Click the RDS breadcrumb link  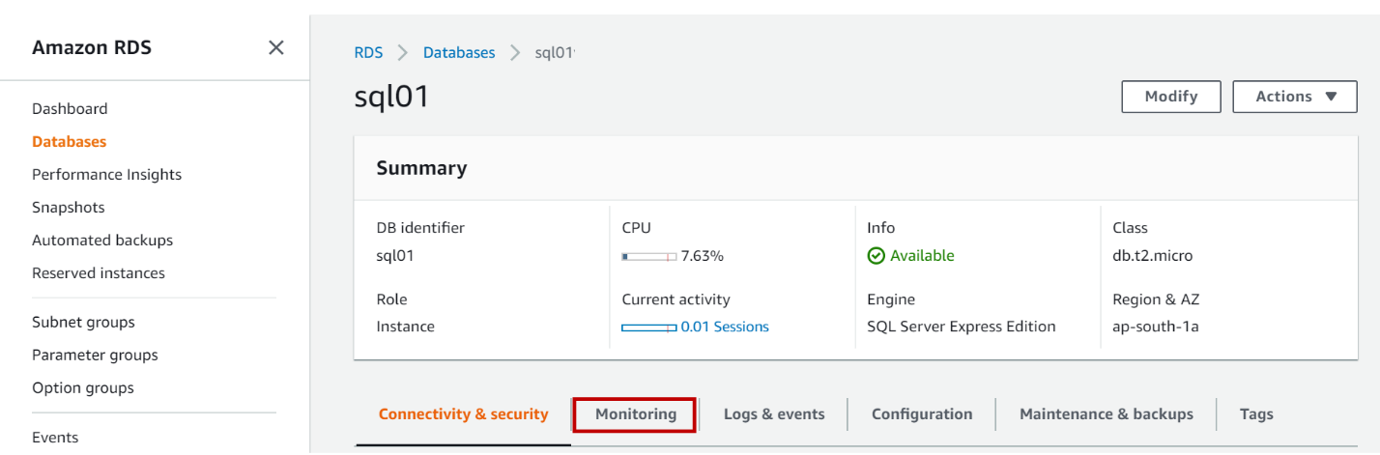tap(368, 52)
